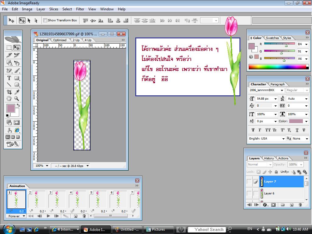The height and width of the screenshot is (234, 312).
Task: Add a layer mask
Action: [273, 205]
